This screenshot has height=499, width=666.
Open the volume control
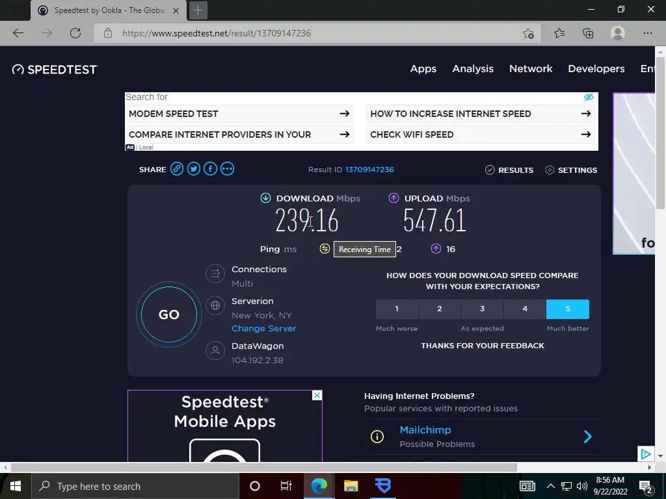(x=582, y=486)
